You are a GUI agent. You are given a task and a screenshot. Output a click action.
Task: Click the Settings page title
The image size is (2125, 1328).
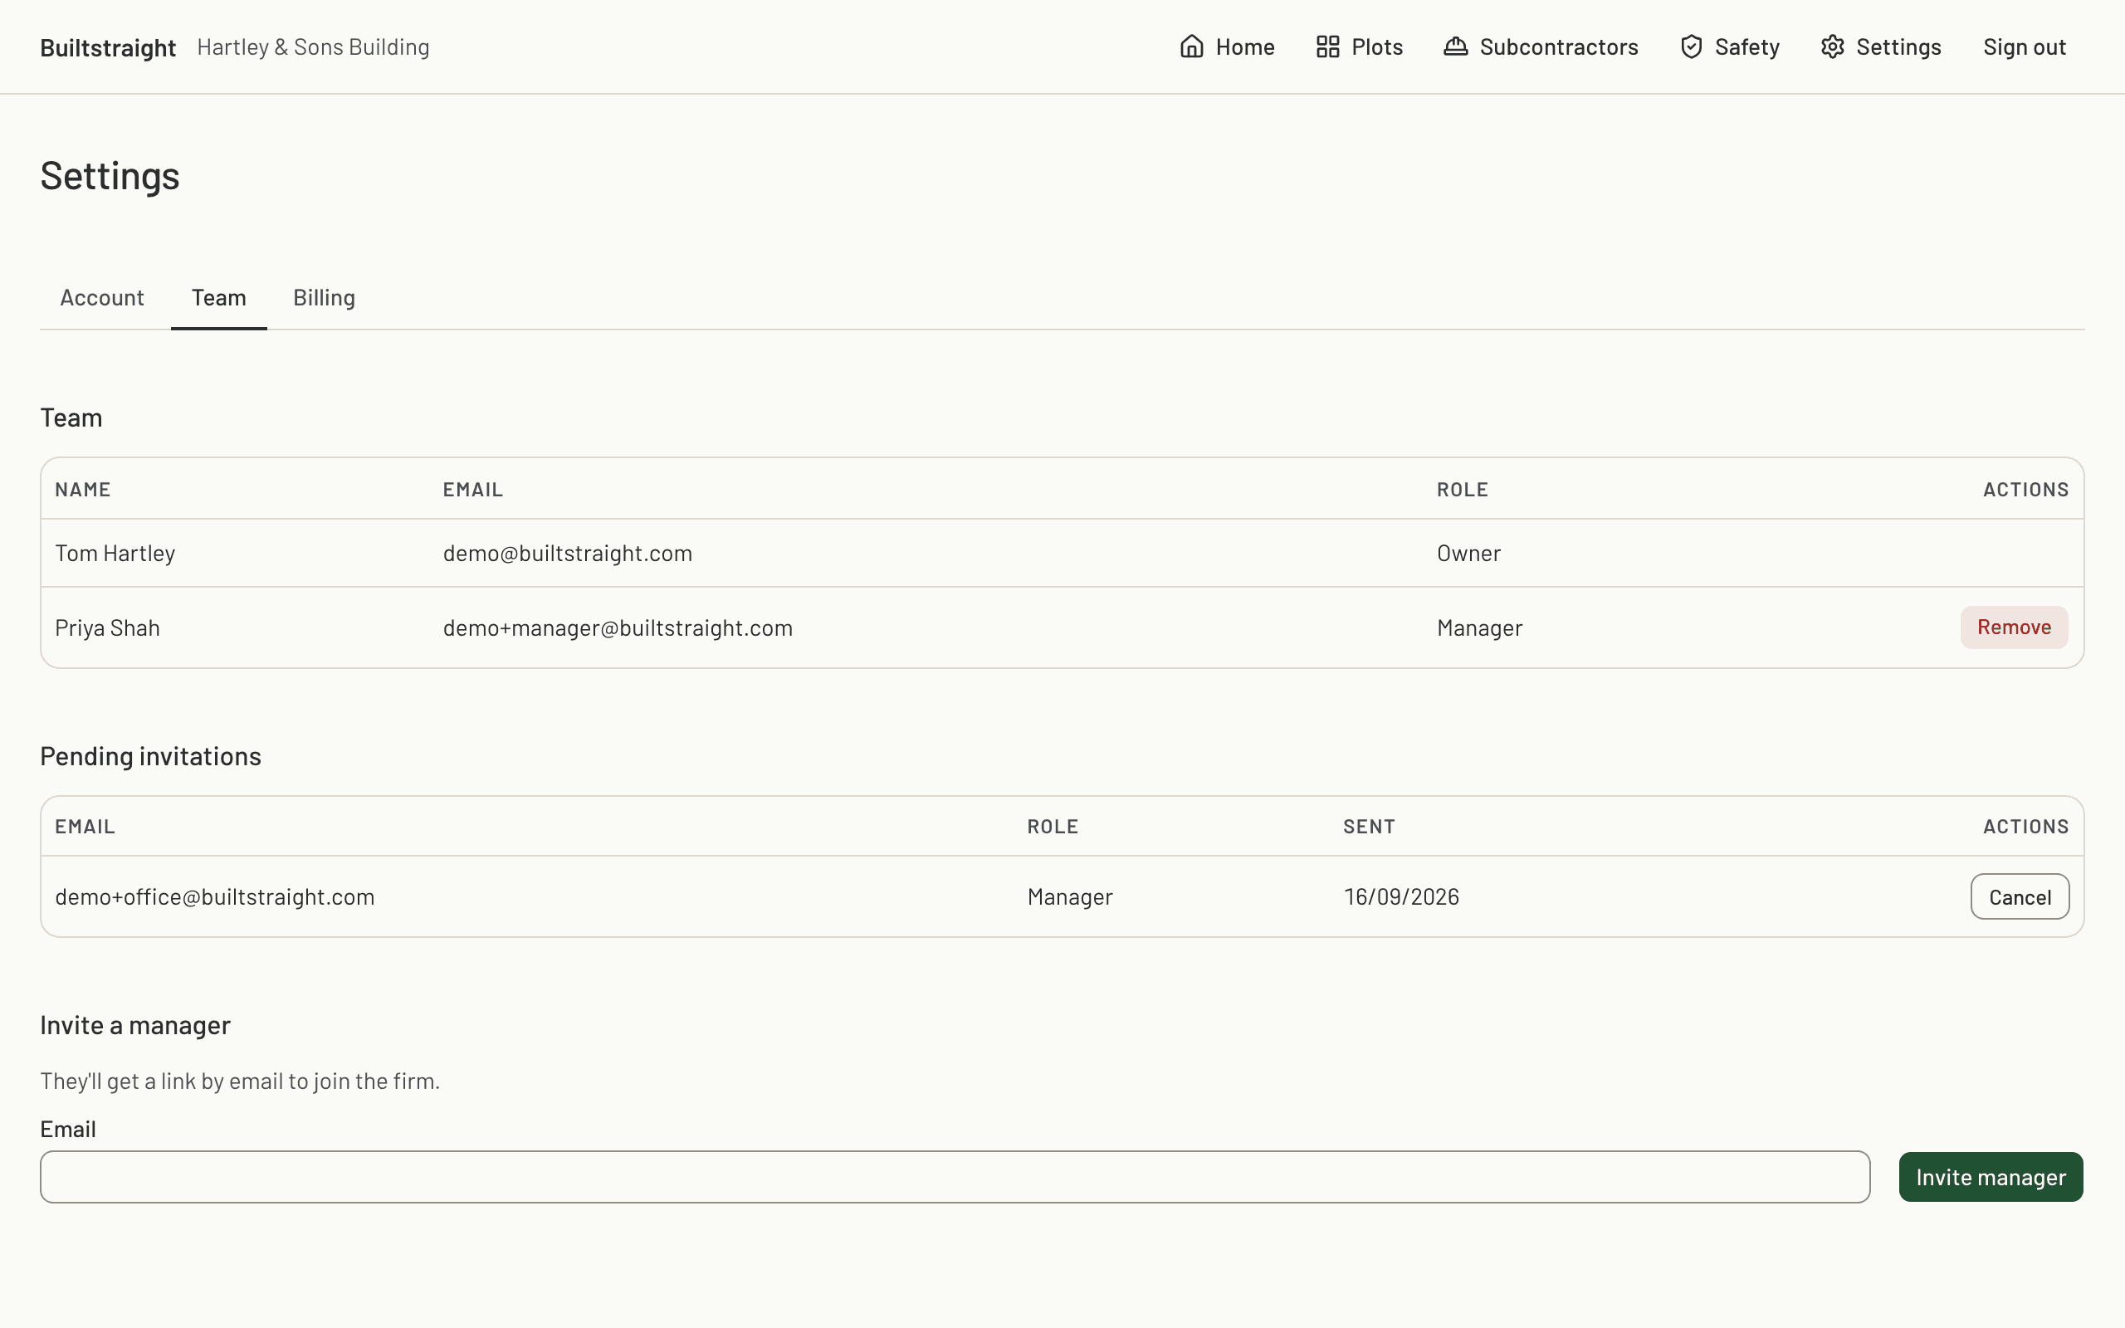click(x=110, y=176)
